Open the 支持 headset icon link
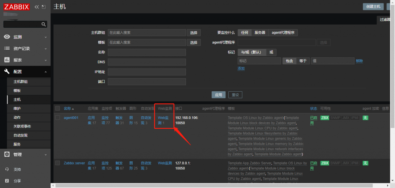Image resolution: width=395 pixels, height=188 pixels. [x=7, y=169]
